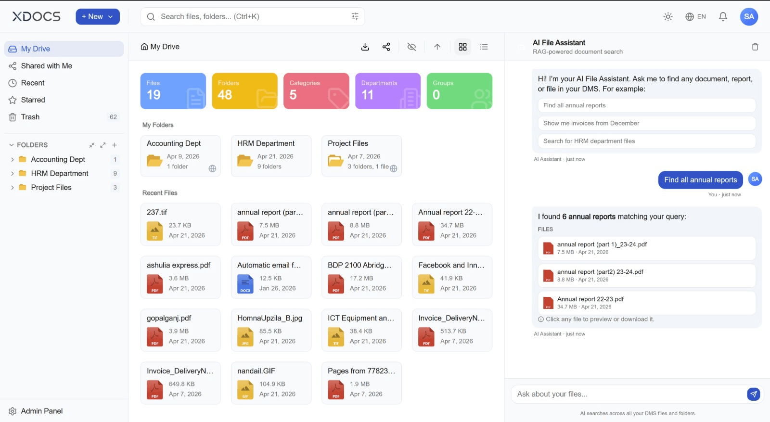Switch to list view
Image resolution: width=770 pixels, height=422 pixels.
point(484,47)
